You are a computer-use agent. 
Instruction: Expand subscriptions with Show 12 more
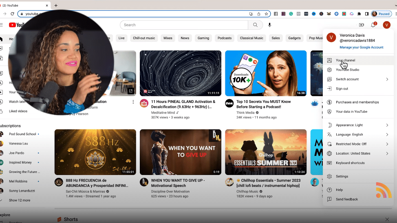(20, 200)
